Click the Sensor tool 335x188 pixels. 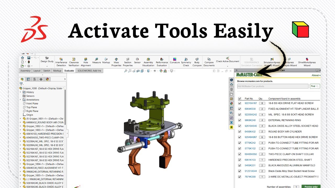(137, 61)
